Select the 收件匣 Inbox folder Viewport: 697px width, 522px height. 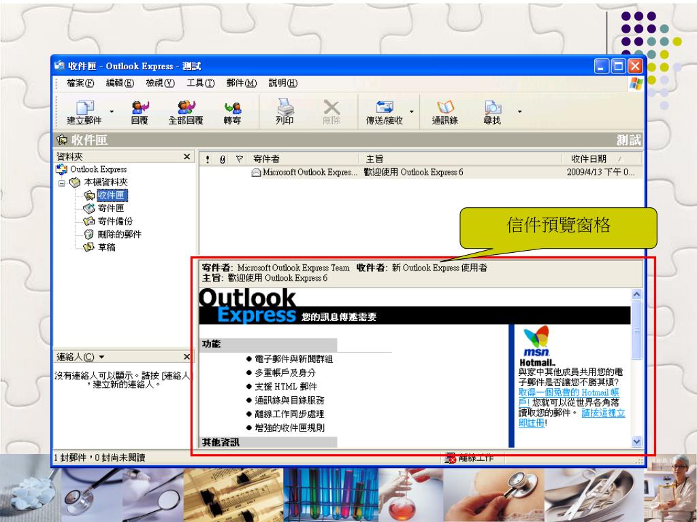pyautogui.click(x=112, y=195)
